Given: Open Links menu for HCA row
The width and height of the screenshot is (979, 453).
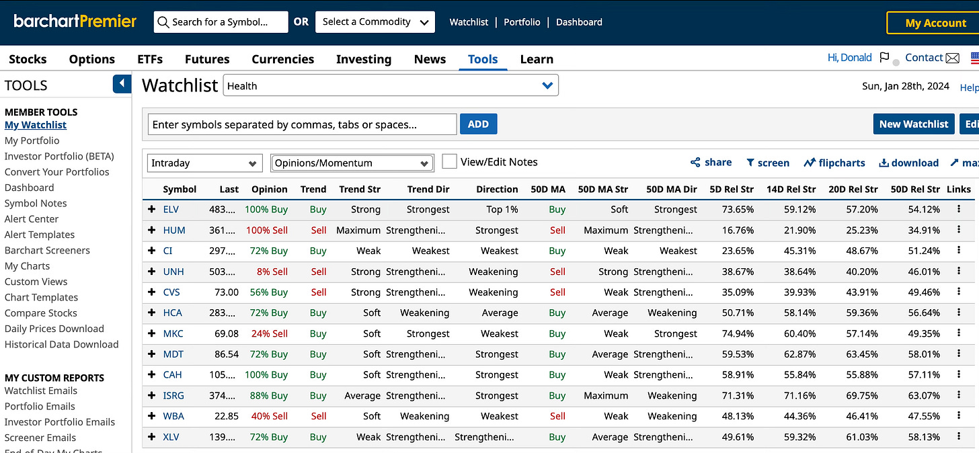Looking at the screenshot, I should [958, 313].
